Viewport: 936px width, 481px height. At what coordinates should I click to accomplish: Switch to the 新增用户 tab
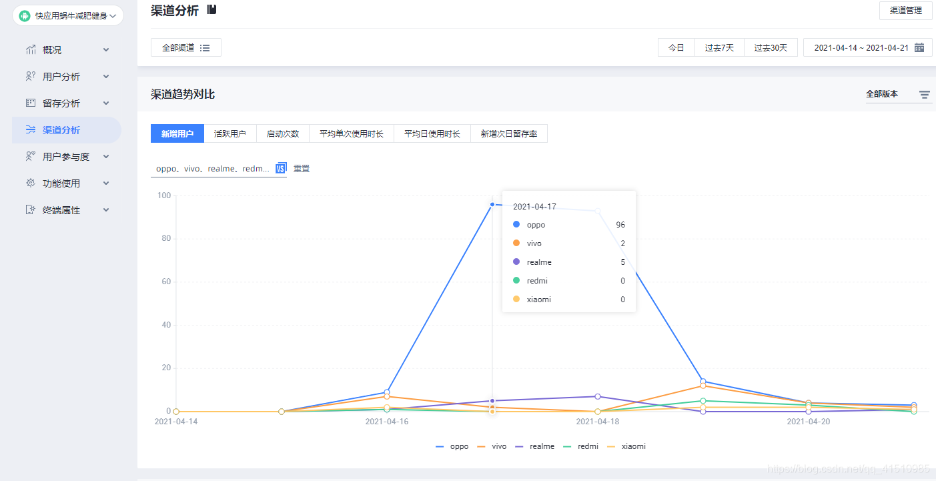177,133
